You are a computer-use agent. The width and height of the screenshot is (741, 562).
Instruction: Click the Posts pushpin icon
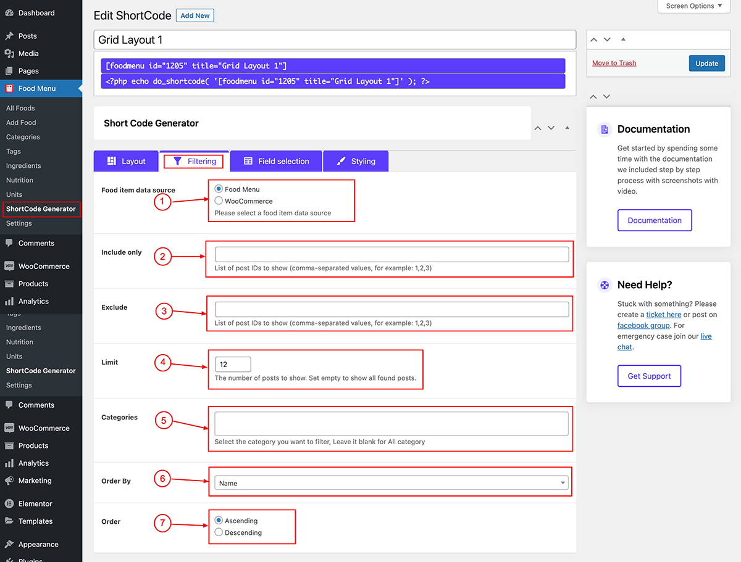(x=9, y=36)
